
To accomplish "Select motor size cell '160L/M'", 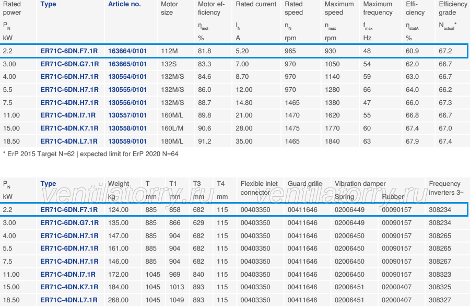I will [x=172, y=128].
